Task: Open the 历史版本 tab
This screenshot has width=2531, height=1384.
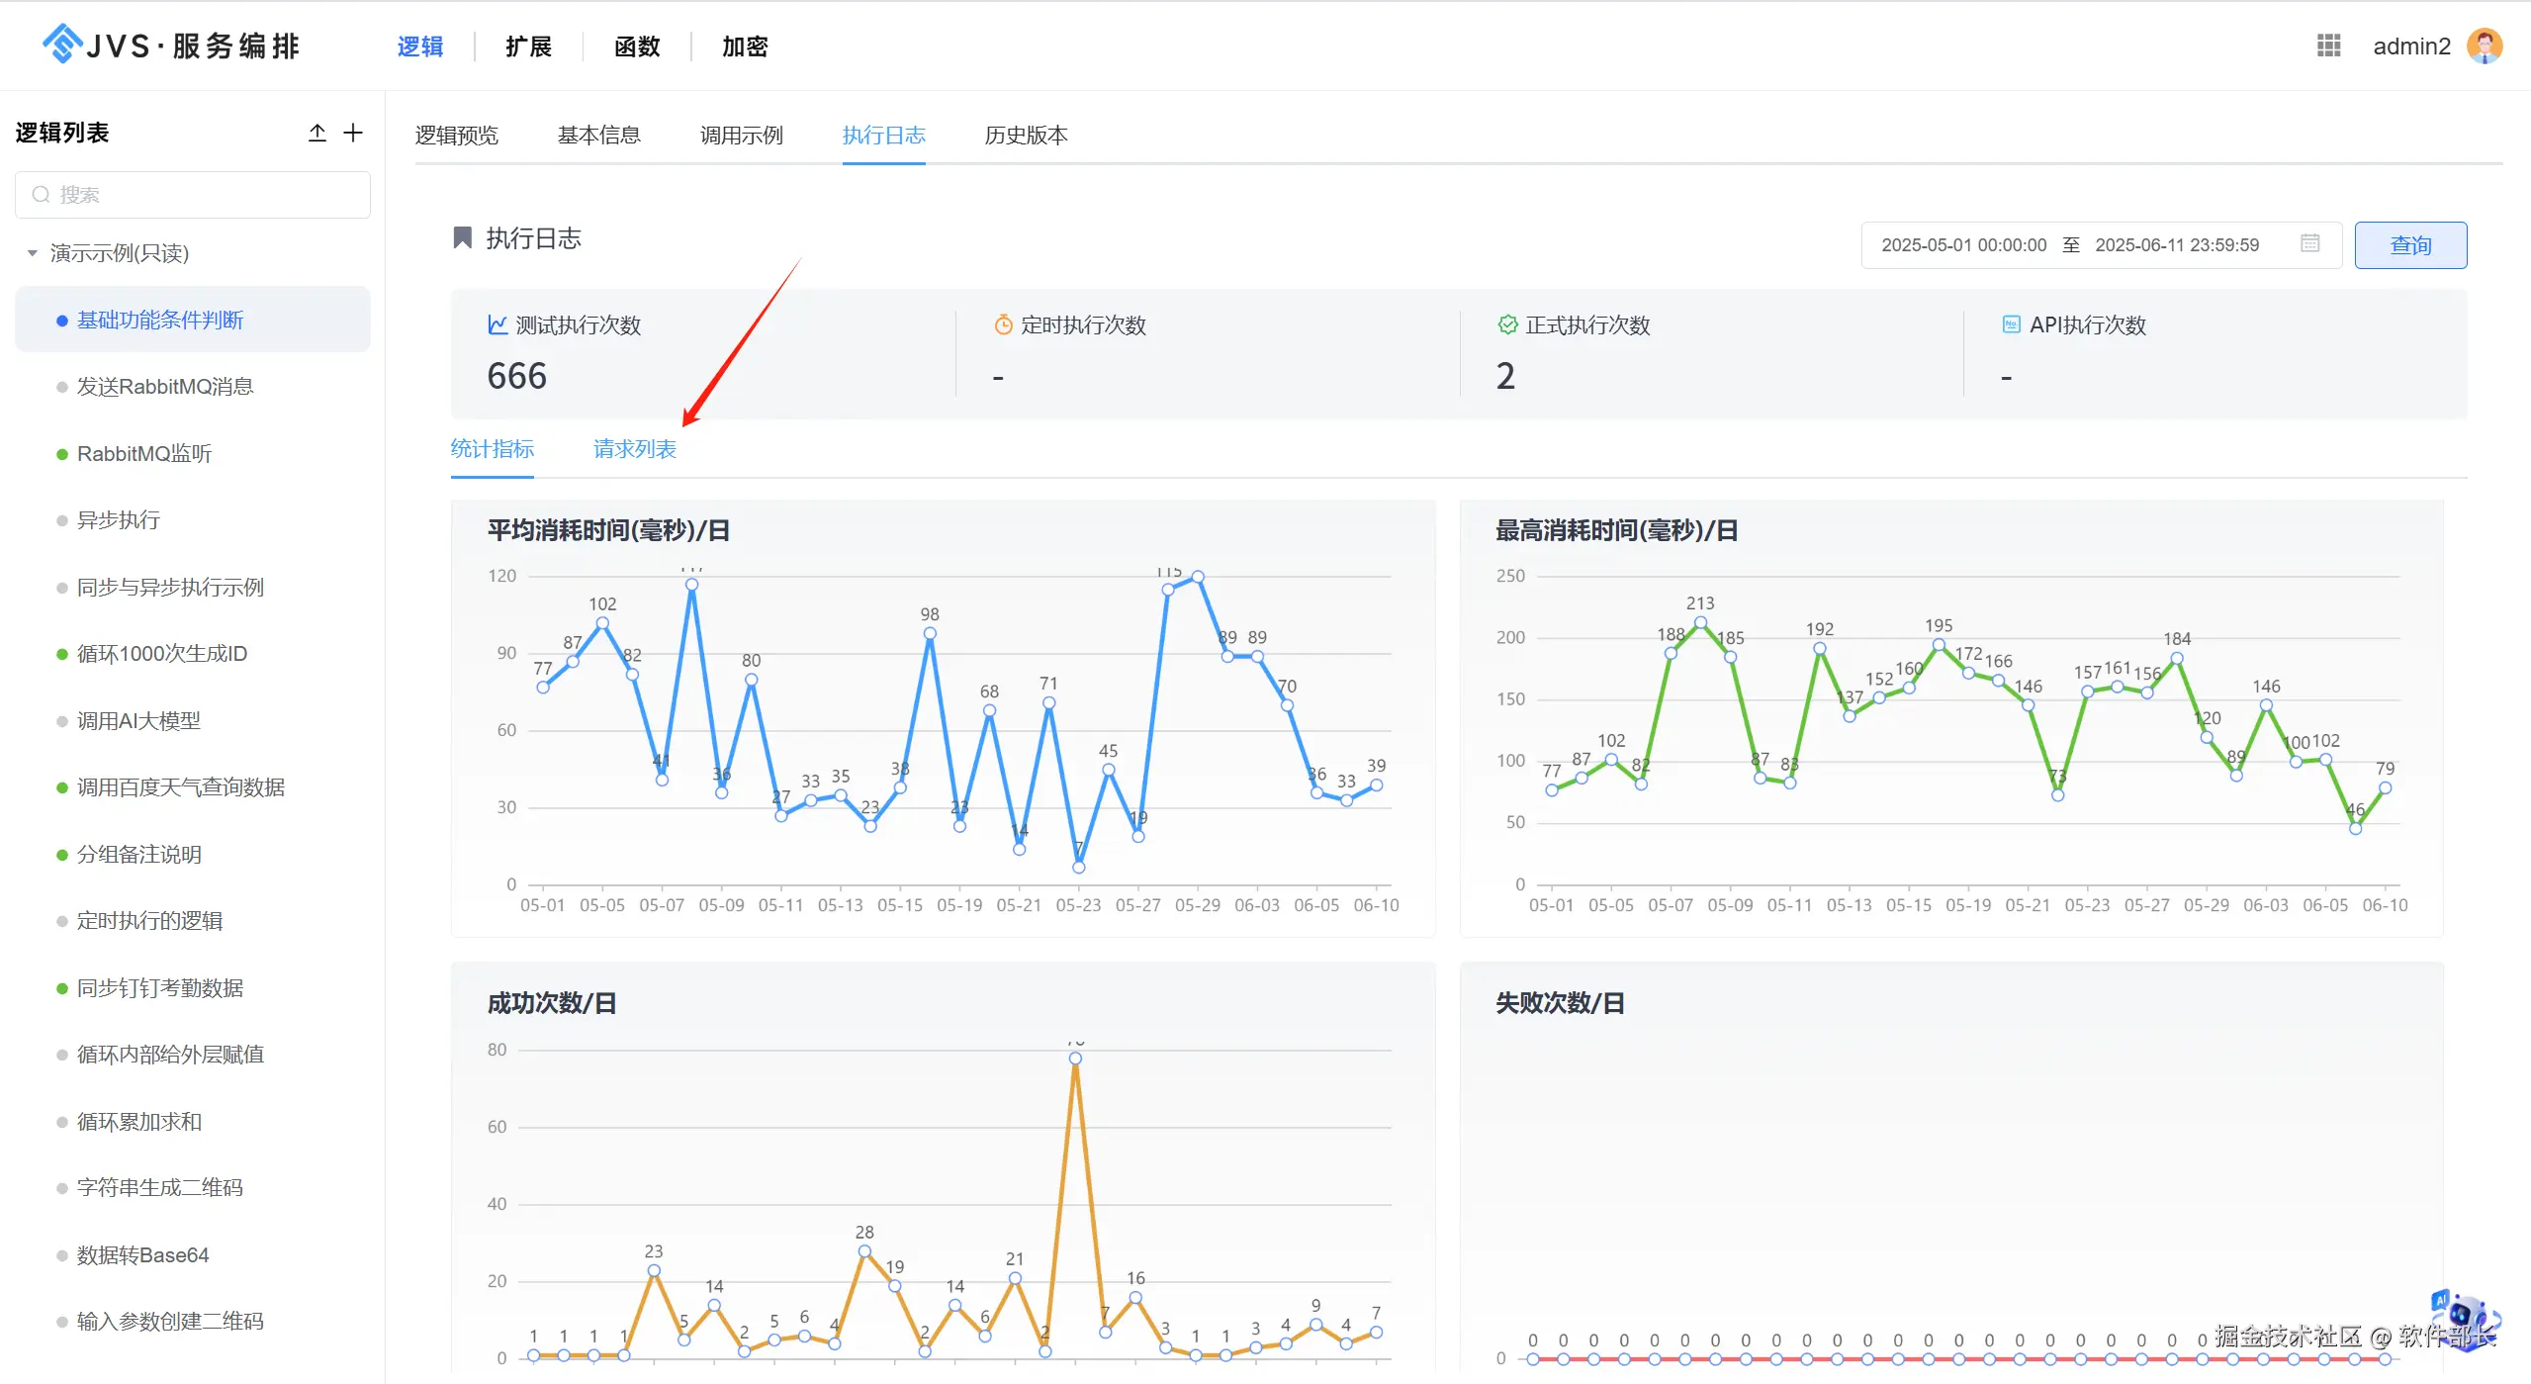Action: tap(1026, 136)
